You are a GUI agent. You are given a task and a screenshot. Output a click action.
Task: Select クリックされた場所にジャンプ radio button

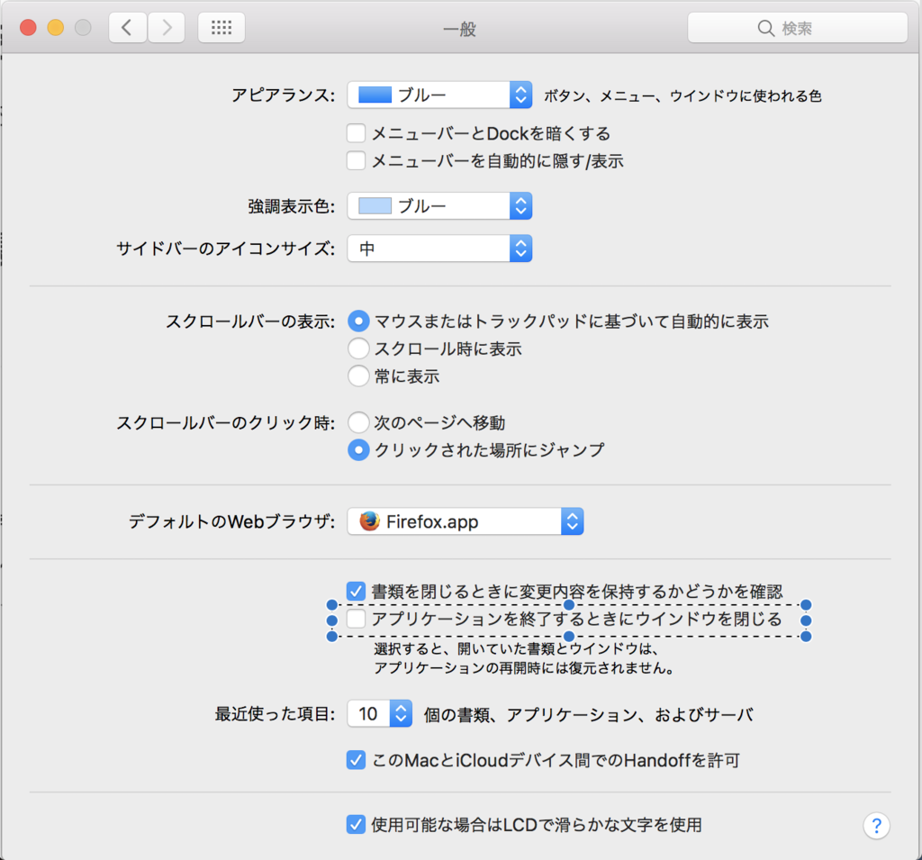358,450
